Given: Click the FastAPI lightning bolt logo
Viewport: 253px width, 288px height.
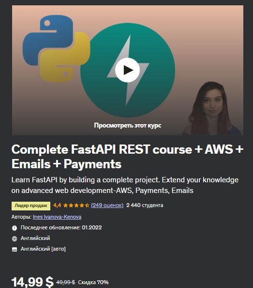Looking at the screenshot, I should coord(128,70).
